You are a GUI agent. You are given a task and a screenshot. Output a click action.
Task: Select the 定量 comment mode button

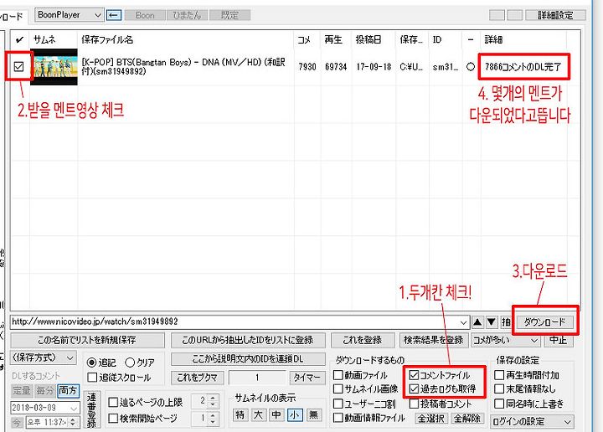pyautogui.click(x=22, y=390)
